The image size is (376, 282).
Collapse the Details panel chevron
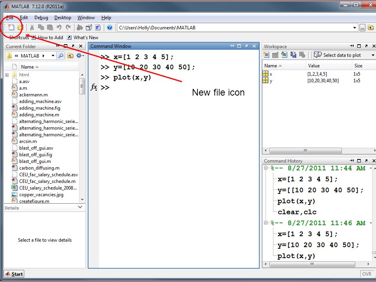pos(80,207)
